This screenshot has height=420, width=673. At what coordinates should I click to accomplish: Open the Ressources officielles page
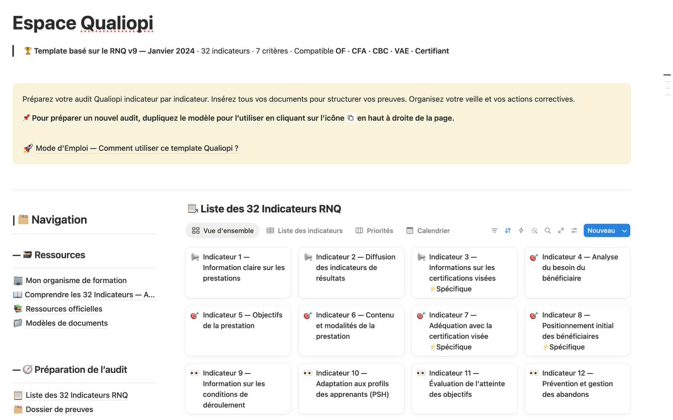pos(64,309)
